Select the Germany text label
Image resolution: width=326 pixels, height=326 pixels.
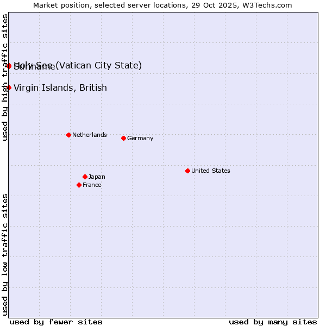pos(140,138)
